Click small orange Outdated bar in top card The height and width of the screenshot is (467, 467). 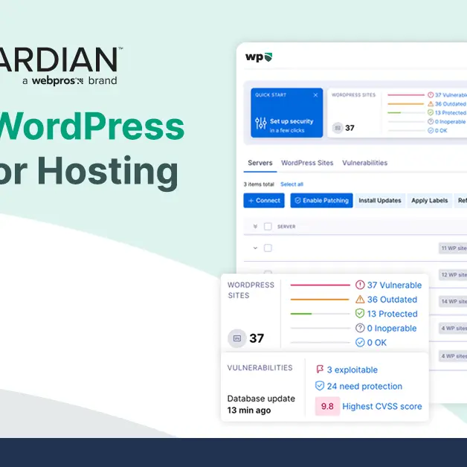pos(405,104)
